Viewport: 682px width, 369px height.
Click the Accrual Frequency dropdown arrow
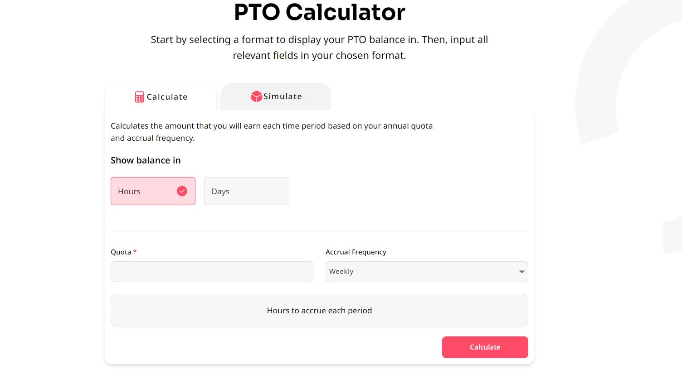tap(521, 272)
